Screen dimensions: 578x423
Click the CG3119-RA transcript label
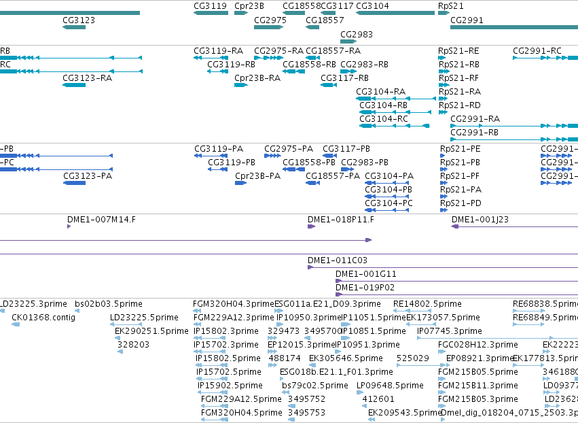point(219,50)
